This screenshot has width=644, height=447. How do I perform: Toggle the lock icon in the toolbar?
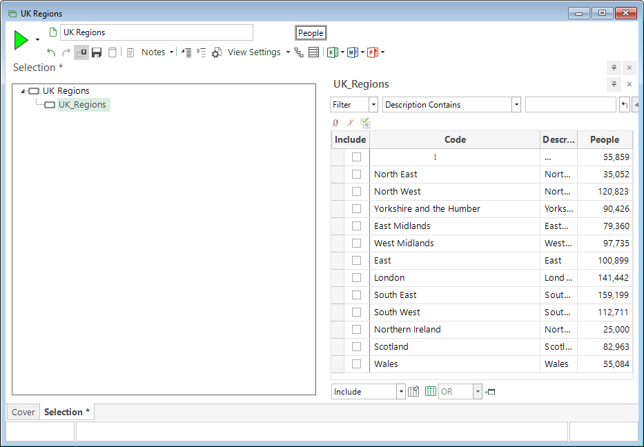pyautogui.click(x=81, y=52)
